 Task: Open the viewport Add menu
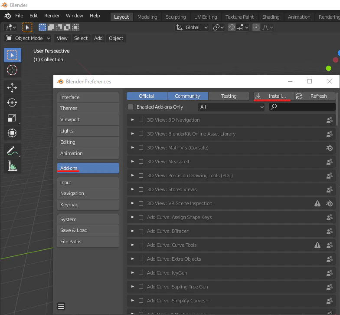pos(98,38)
